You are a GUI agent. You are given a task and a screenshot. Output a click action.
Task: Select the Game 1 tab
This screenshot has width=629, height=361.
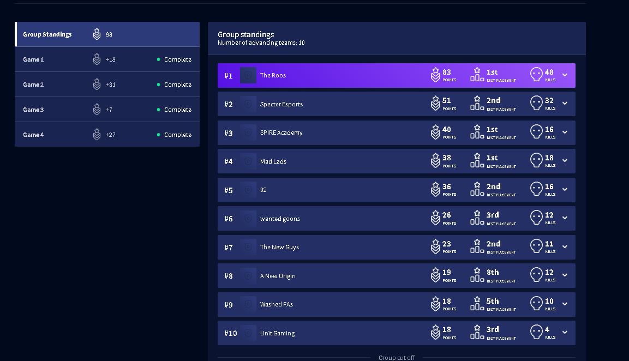pyautogui.click(x=107, y=59)
